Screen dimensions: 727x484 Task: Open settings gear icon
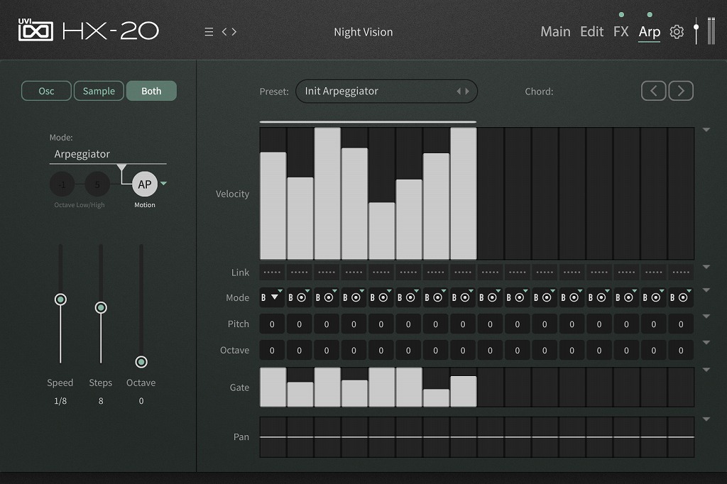pyautogui.click(x=677, y=32)
